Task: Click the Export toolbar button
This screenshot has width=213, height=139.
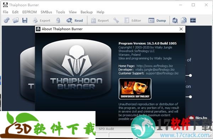Action: point(42,21)
